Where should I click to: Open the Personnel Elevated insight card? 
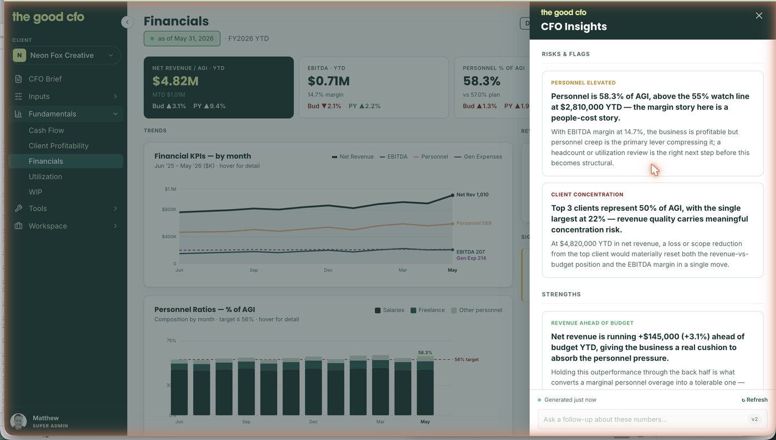tap(652, 123)
